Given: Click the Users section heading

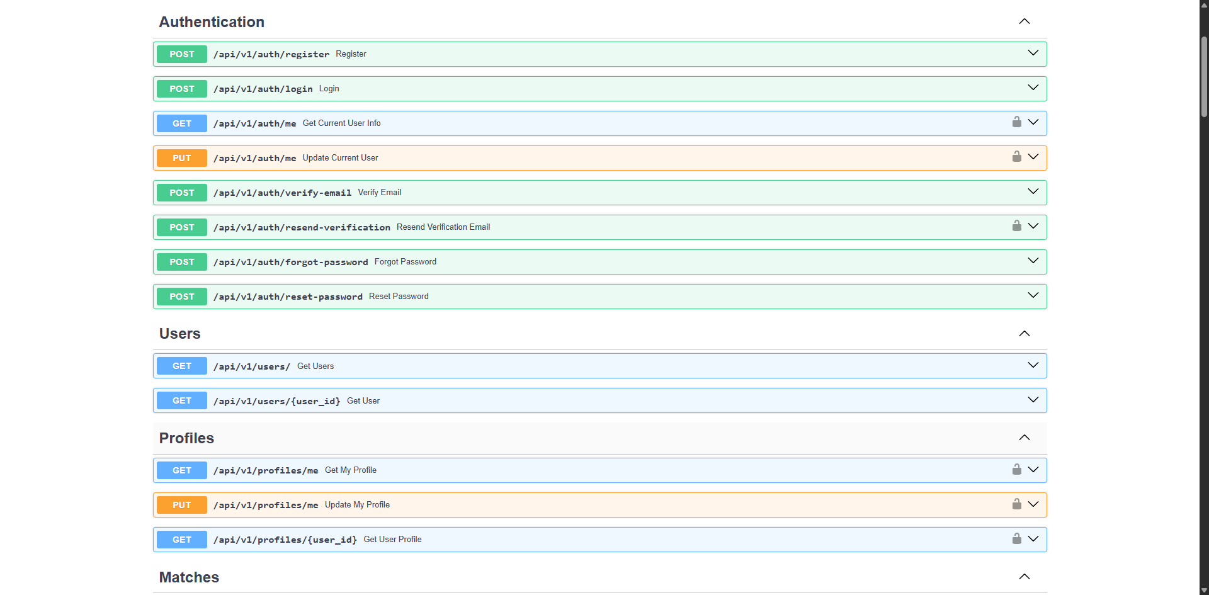Looking at the screenshot, I should pos(180,334).
